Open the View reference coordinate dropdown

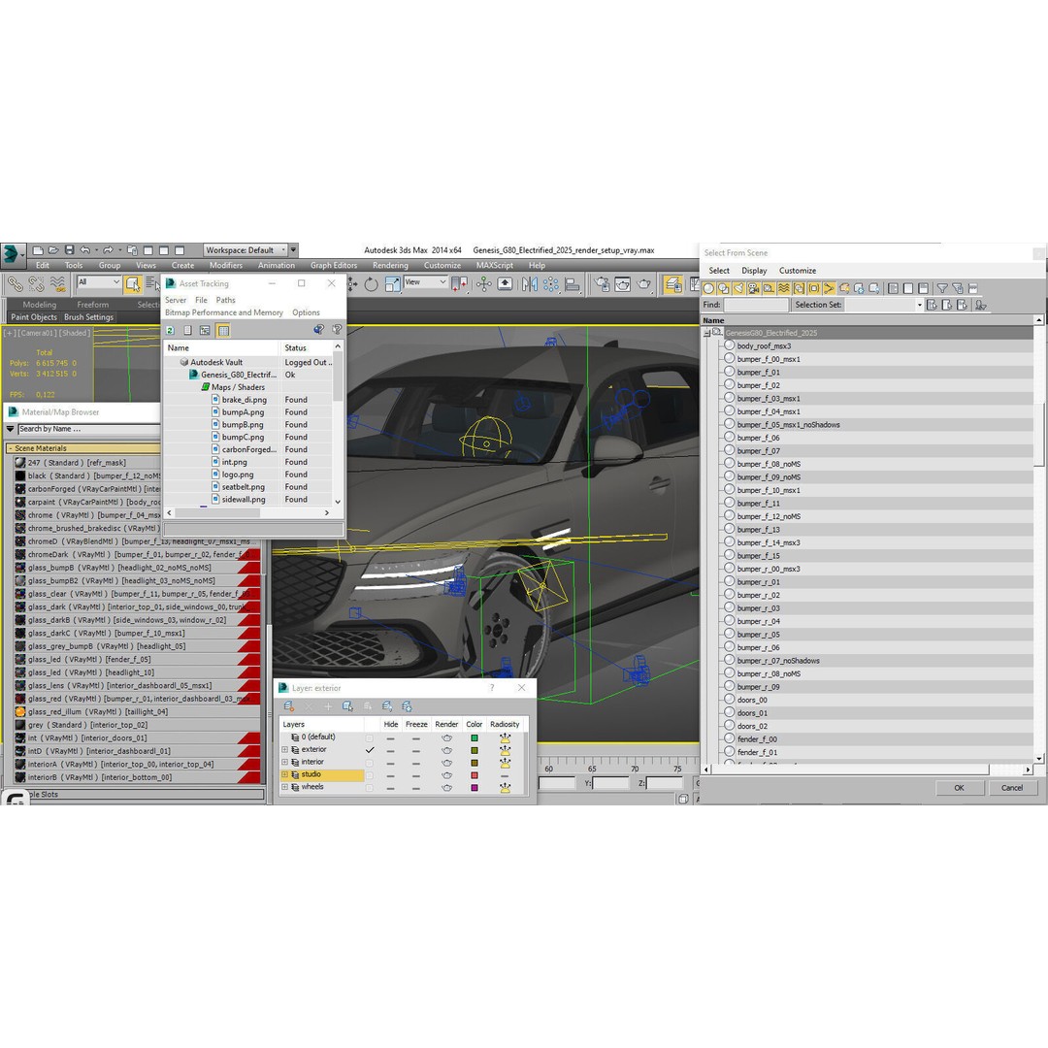click(425, 282)
